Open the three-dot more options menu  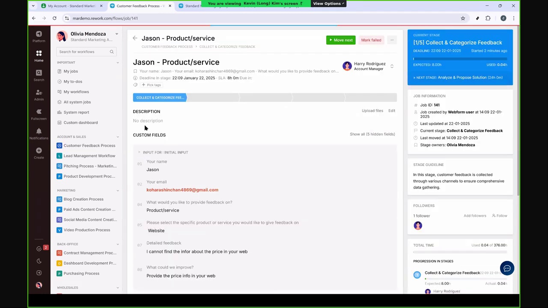pyautogui.click(x=392, y=40)
